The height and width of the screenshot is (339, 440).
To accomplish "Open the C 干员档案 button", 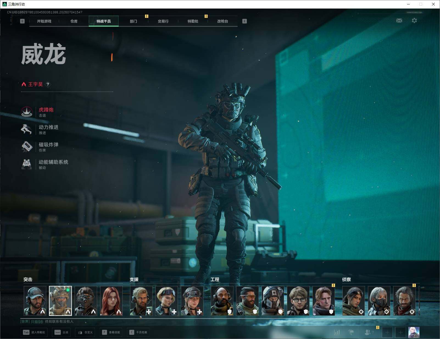I will pyautogui.click(x=138, y=332).
